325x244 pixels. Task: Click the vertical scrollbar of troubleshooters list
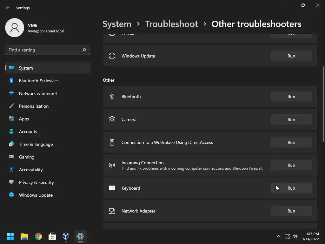click(x=323, y=104)
